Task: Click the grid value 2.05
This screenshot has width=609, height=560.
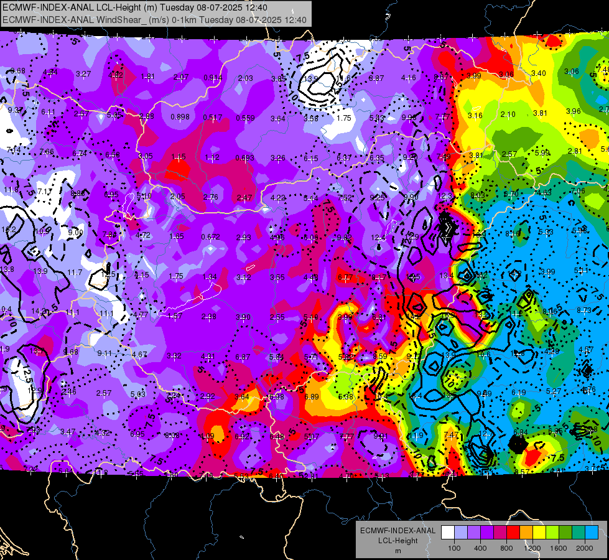Action: tap(177, 196)
